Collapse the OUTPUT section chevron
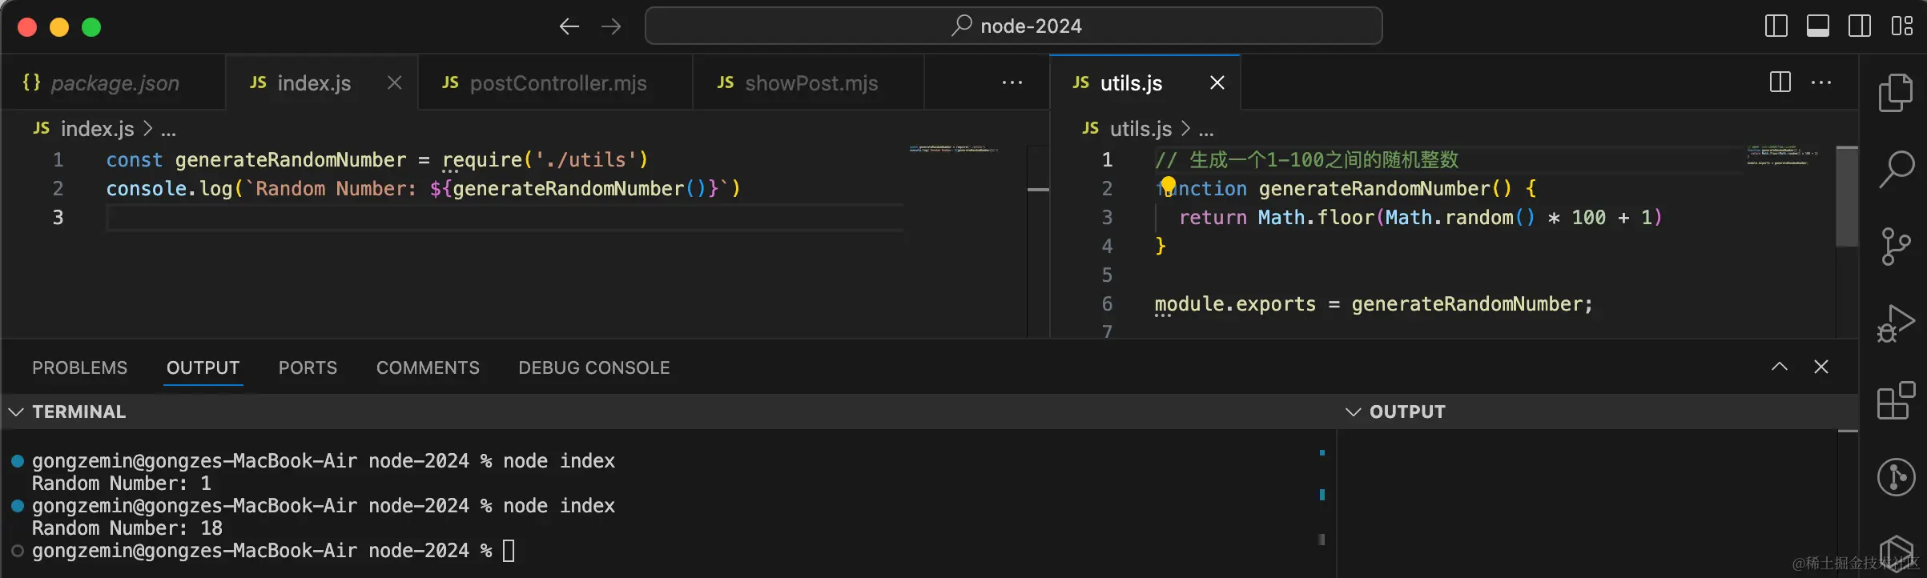 (1353, 411)
